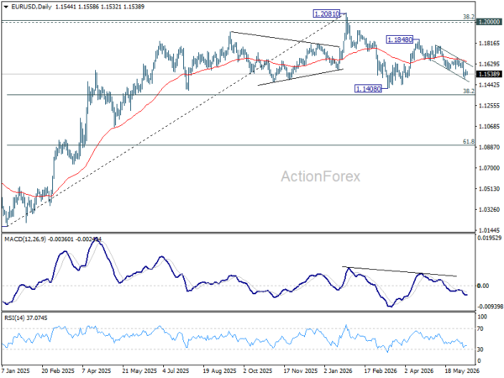Viewport: 504px width, 378px height.
Task: Select the 2 Jan 2026 date label
Action: pyautogui.click(x=339, y=371)
